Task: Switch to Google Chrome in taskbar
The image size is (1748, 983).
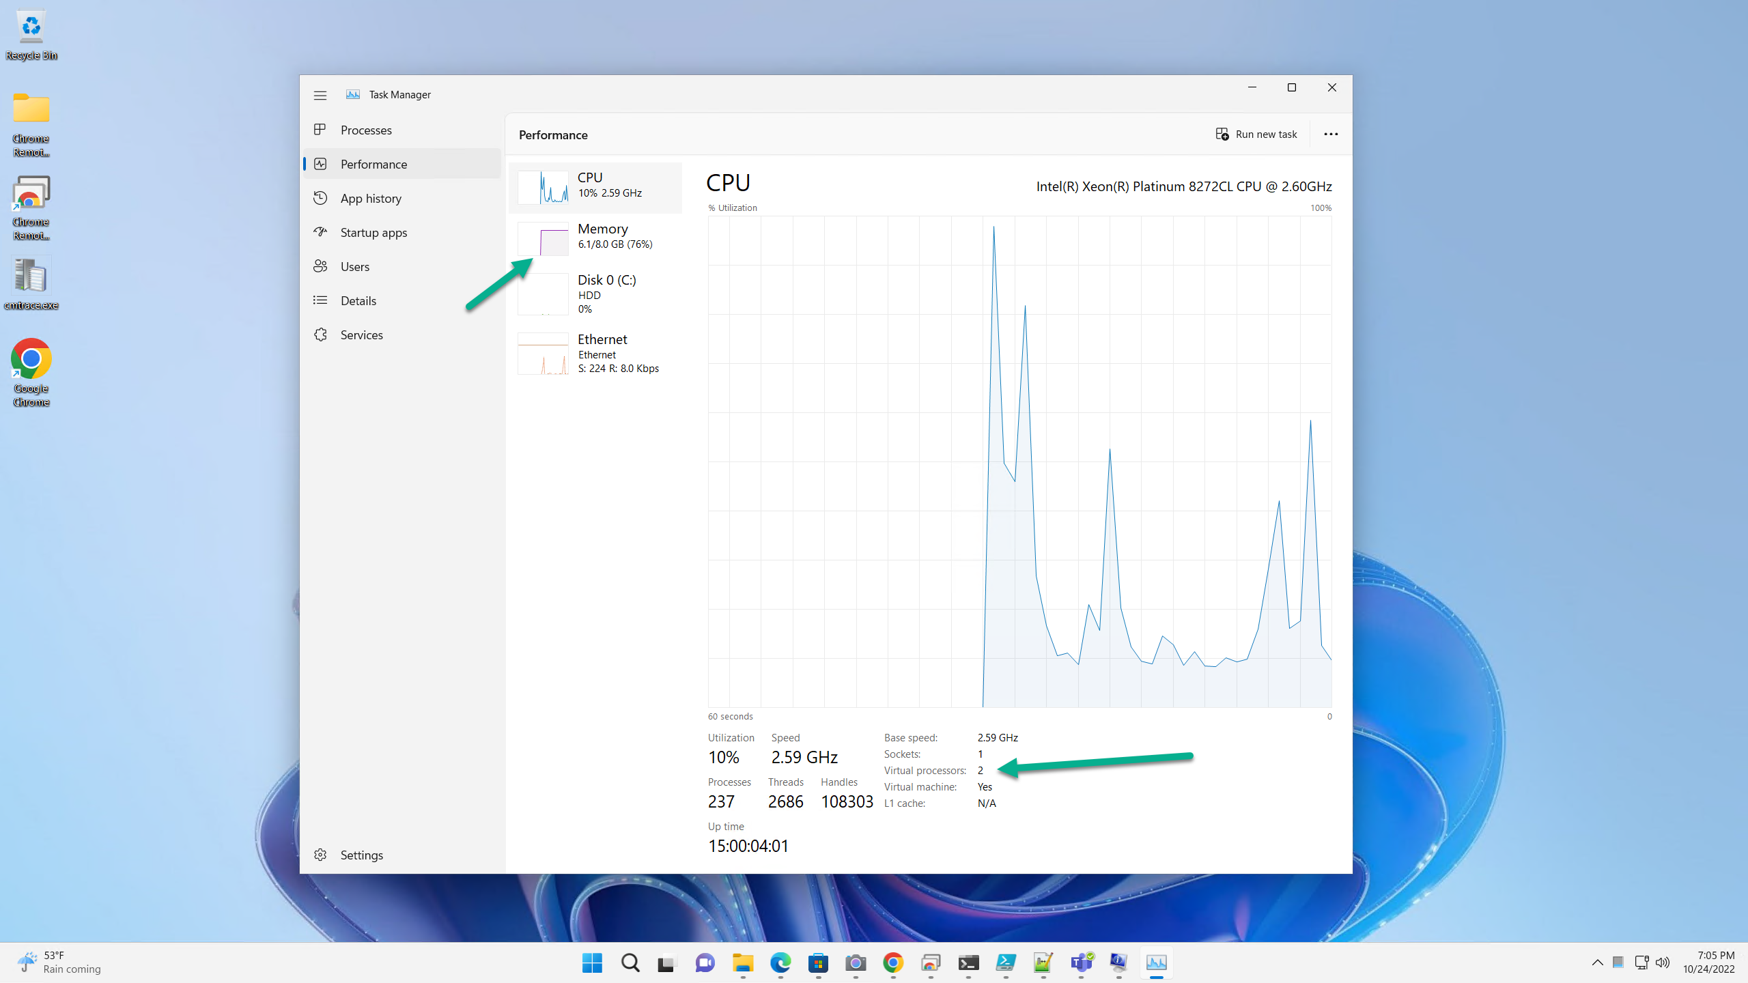Action: coord(893,963)
